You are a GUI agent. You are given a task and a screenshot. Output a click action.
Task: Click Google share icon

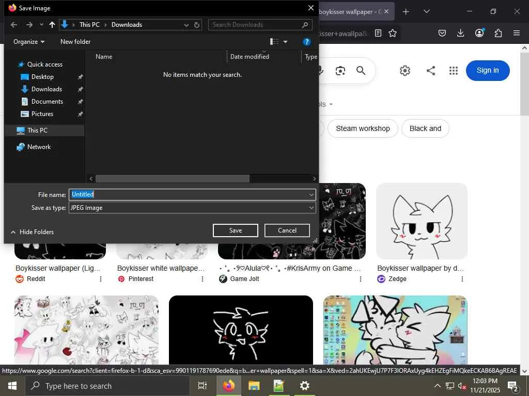click(430, 71)
